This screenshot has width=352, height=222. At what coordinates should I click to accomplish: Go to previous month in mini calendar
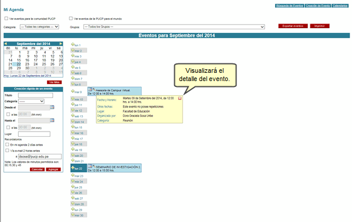point(6,43)
